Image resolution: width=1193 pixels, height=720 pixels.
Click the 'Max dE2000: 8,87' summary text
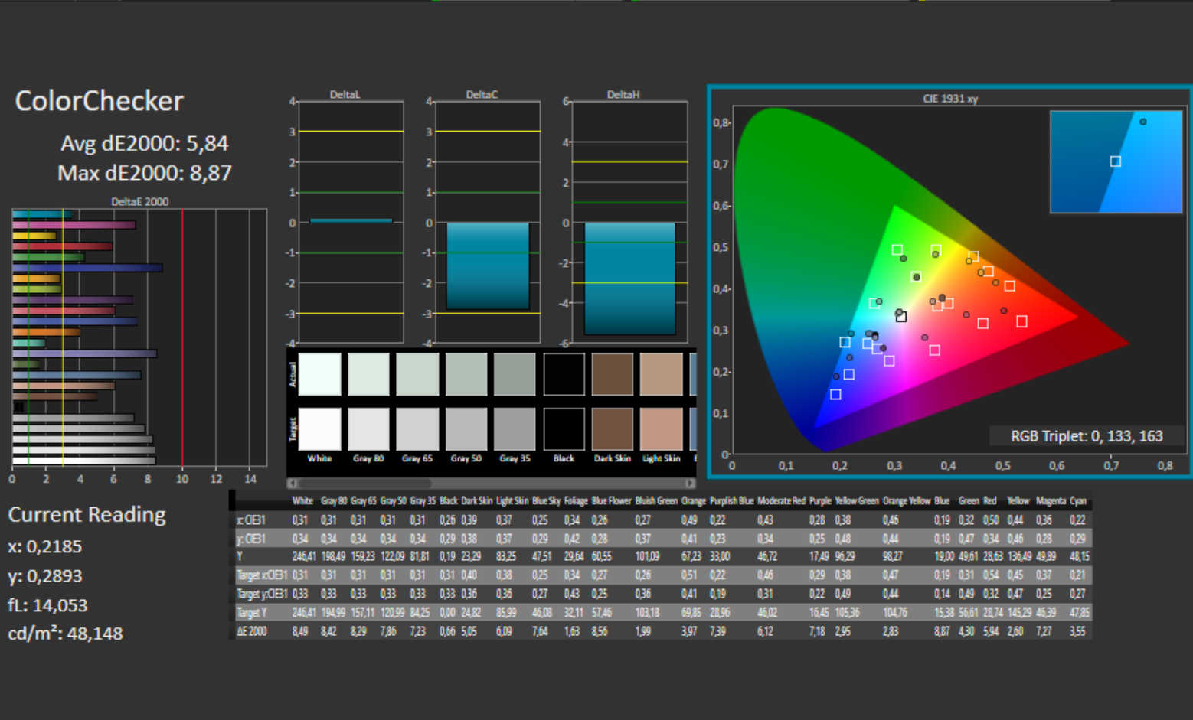pyautogui.click(x=145, y=173)
